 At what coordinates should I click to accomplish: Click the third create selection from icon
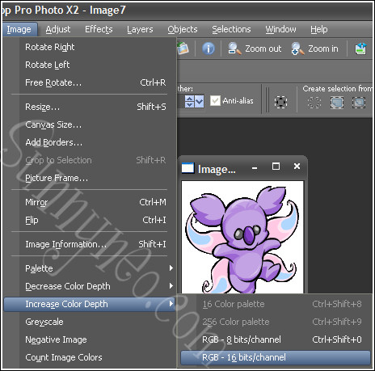point(359,103)
